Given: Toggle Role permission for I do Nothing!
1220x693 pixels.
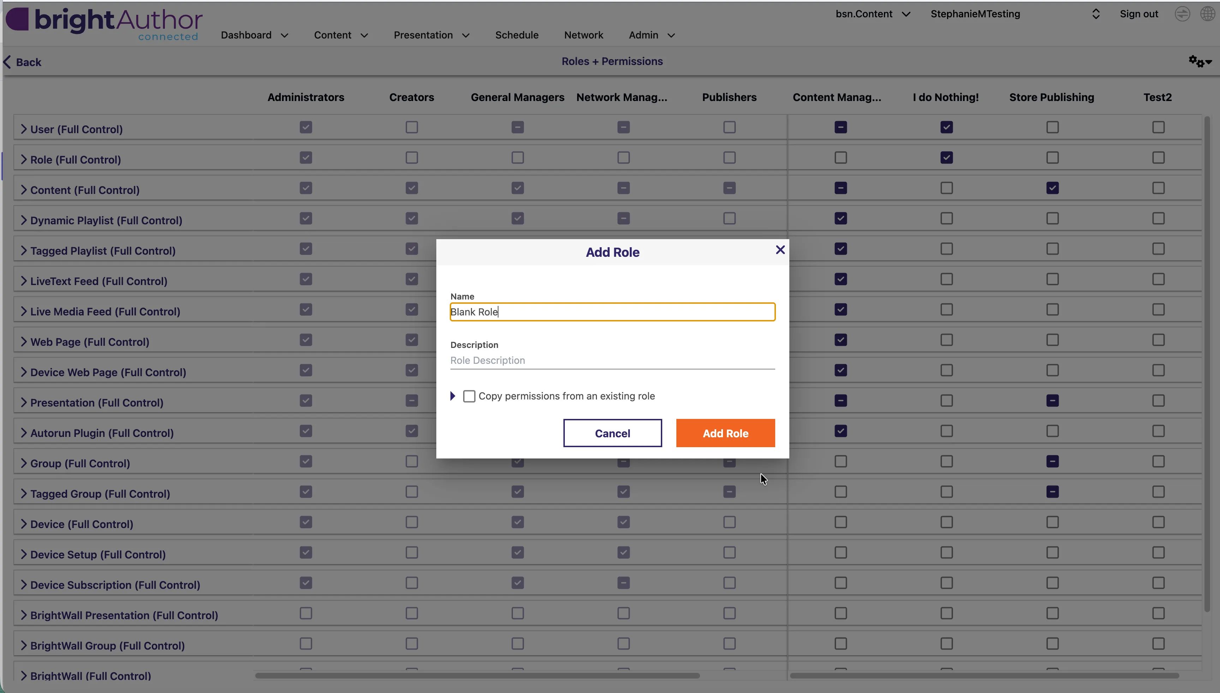Looking at the screenshot, I should coord(946,158).
